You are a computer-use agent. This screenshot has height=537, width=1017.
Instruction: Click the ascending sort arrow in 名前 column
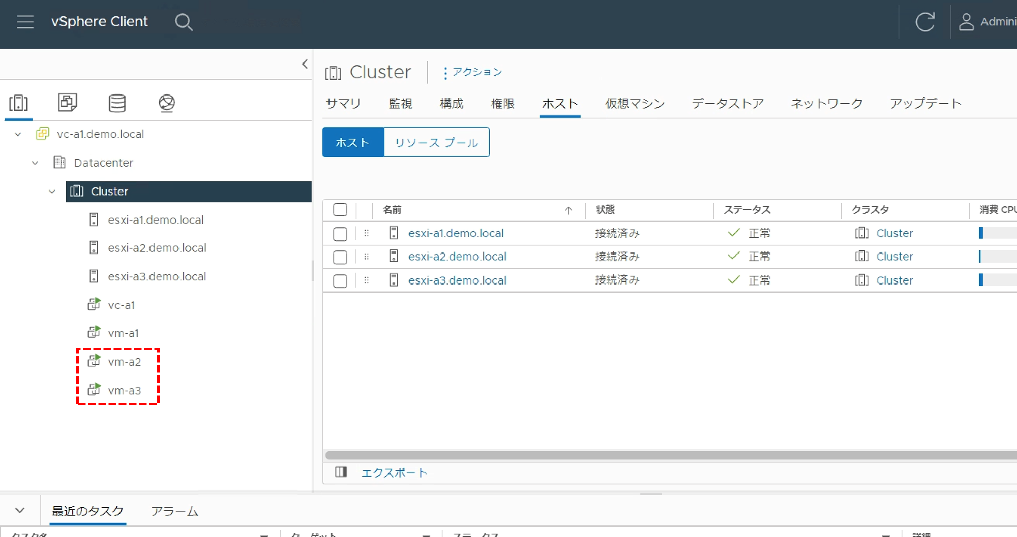click(569, 210)
